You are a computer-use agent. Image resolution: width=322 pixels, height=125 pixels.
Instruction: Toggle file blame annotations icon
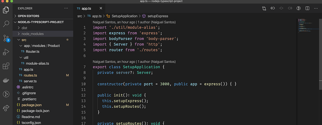298,8
